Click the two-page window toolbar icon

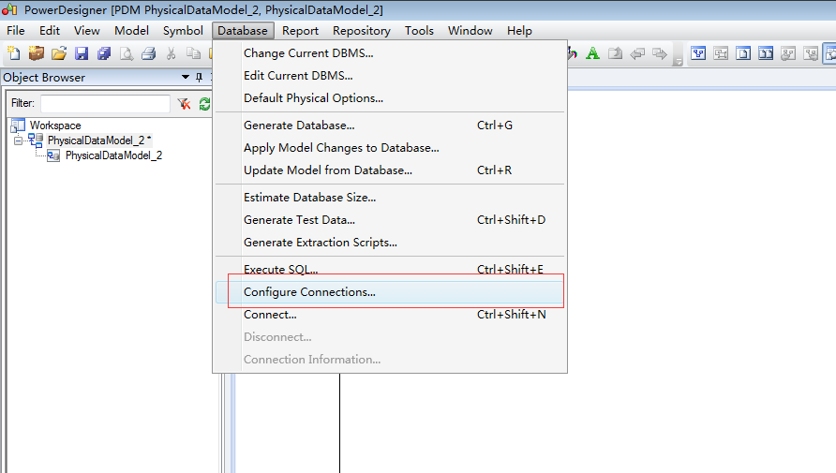click(x=766, y=53)
